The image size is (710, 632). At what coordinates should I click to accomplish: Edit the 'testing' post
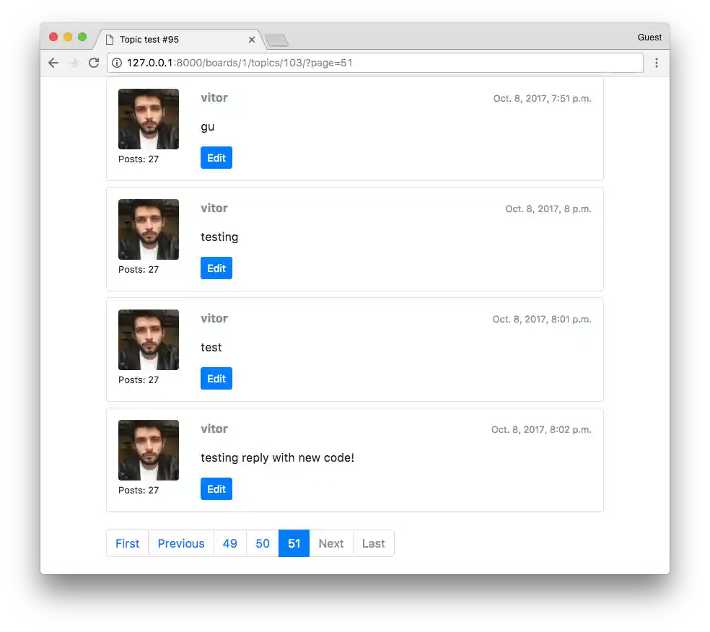(x=216, y=268)
